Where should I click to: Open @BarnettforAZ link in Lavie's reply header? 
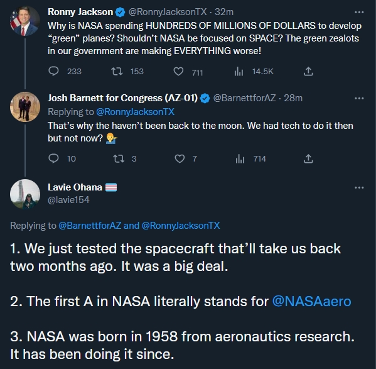[90, 226]
